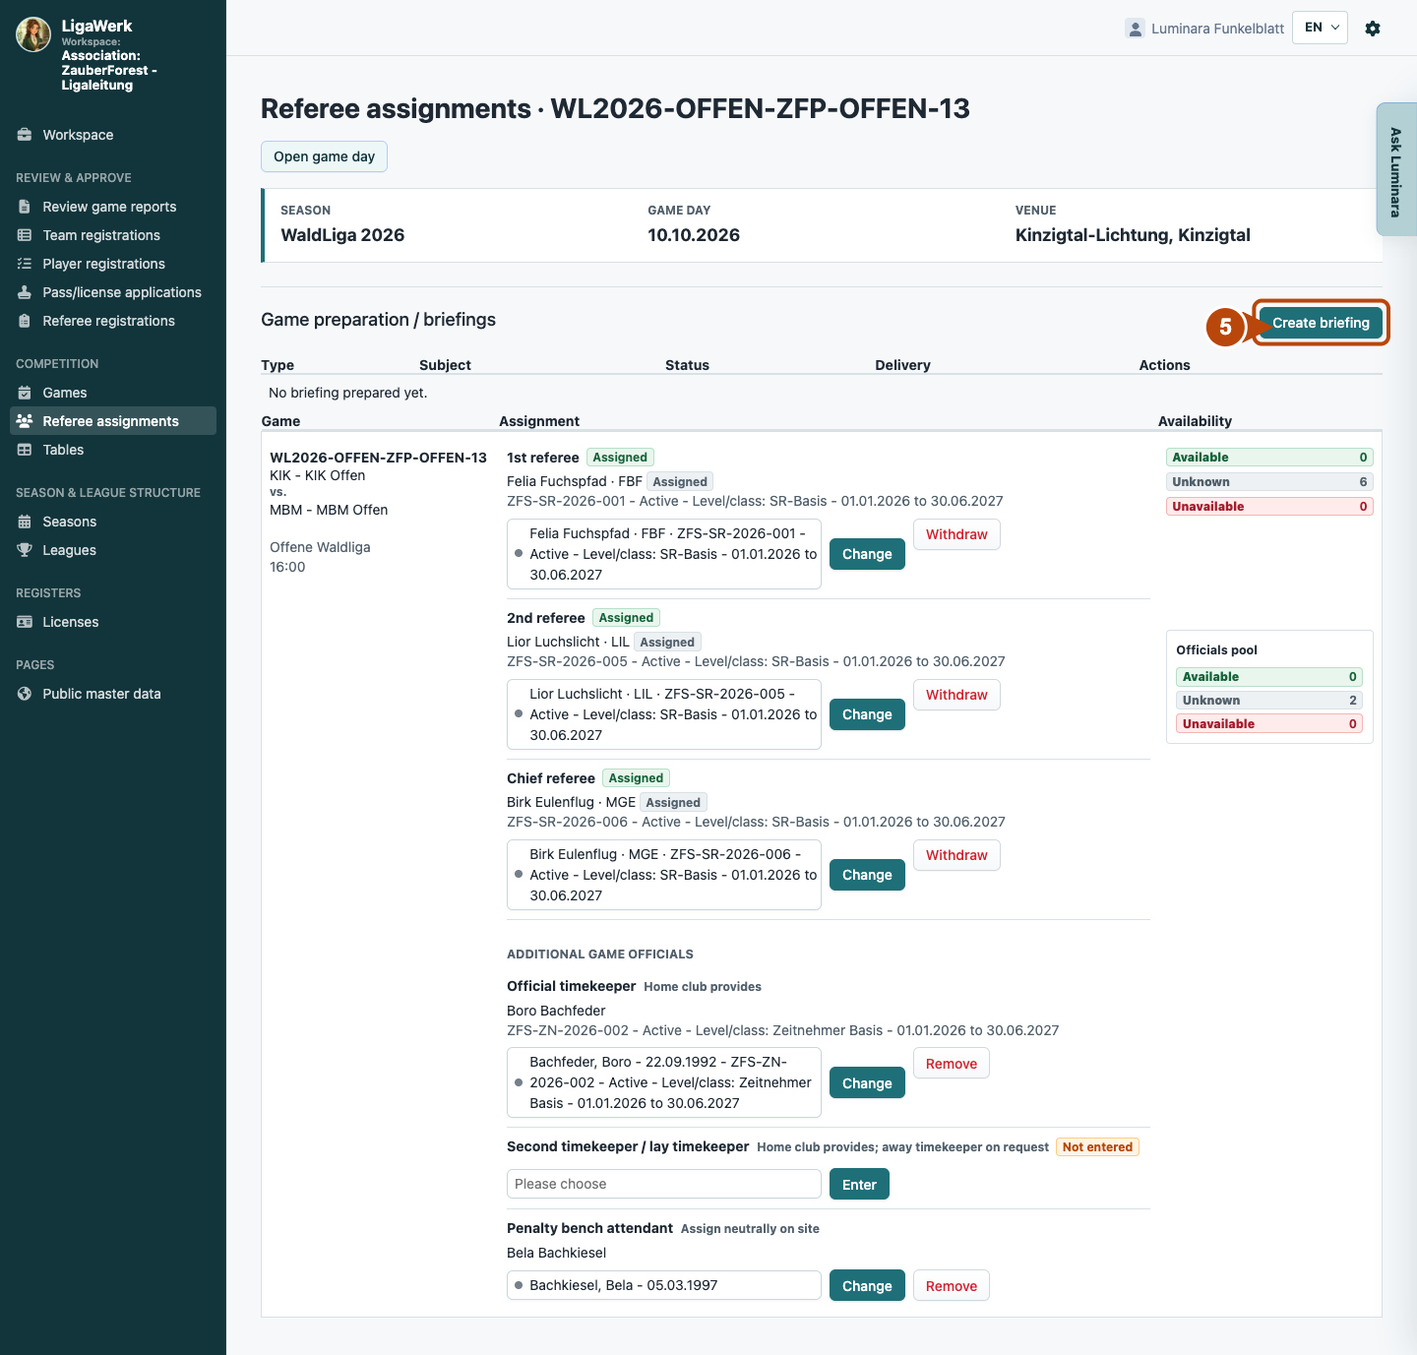Open the settings gear icon

coord(1373,29)
